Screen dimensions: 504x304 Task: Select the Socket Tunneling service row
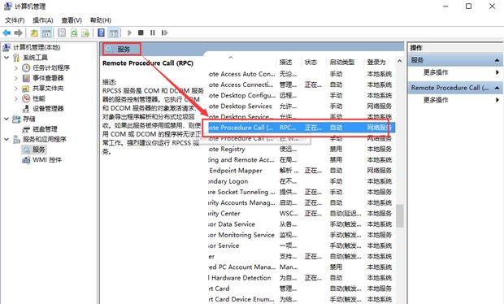[x=302, y=192]
